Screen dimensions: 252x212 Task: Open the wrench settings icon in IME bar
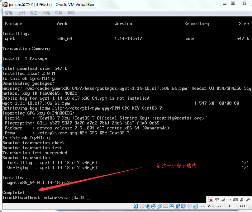248,200
